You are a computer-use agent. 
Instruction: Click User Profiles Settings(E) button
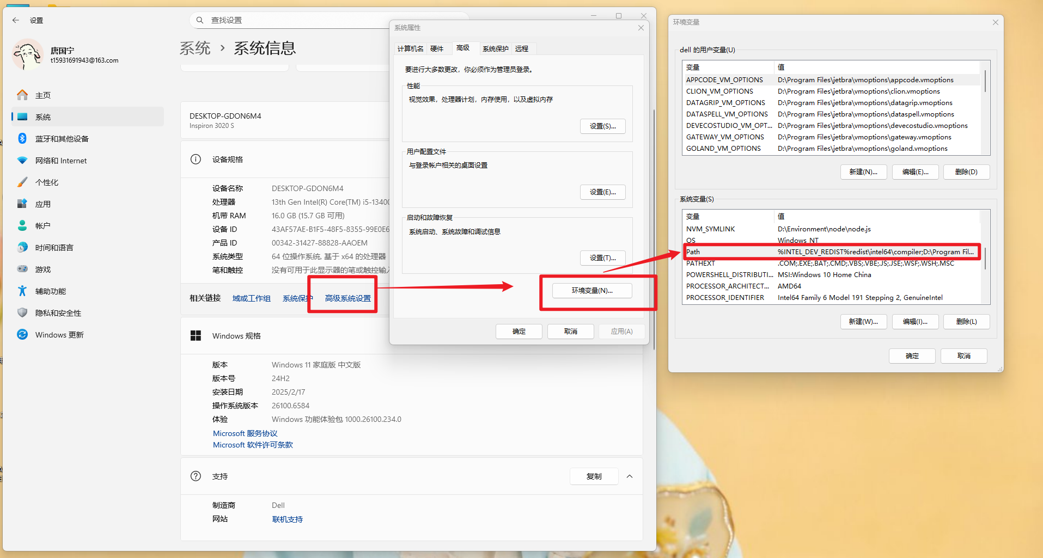602,192
